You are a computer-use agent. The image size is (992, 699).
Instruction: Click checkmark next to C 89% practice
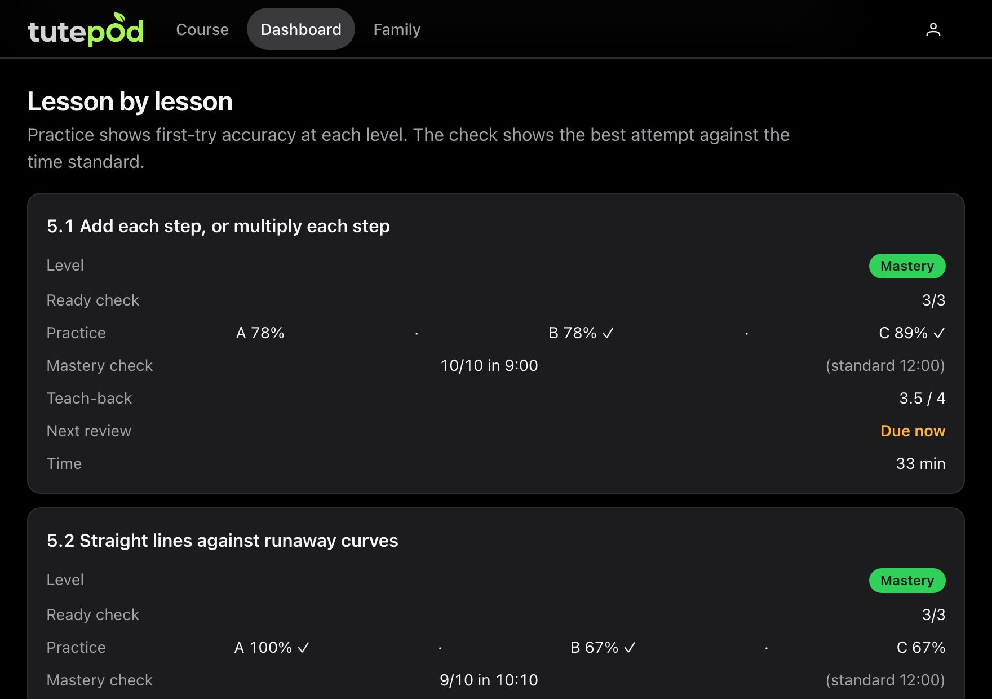938,333
